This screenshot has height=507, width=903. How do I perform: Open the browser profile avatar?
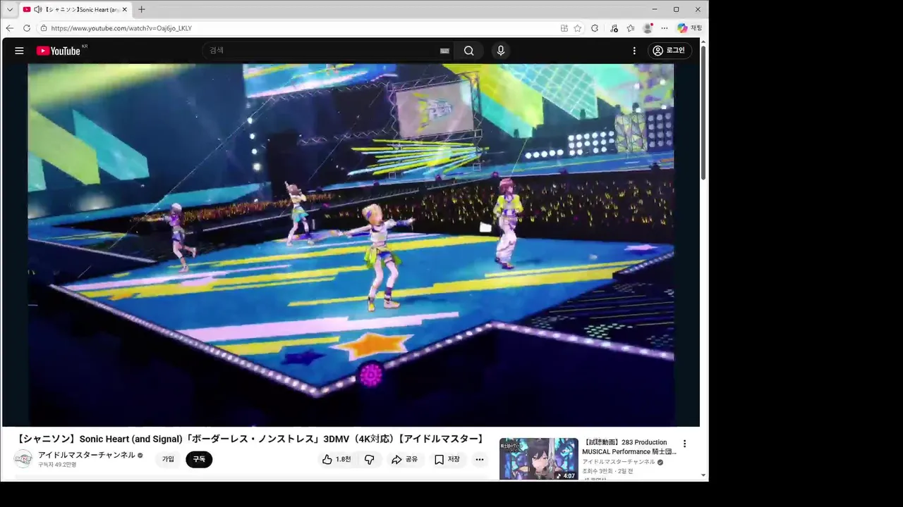tap(648, 28)
